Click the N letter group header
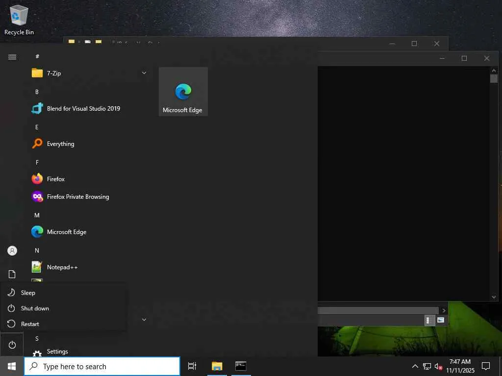The width and height of the screenshot is (502, 376). pyautogui.click(x=37, y=250)
